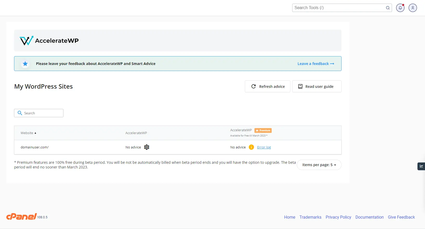
Task: Click the yellow info icon for domainuser.com
Action: click(251, 147)
